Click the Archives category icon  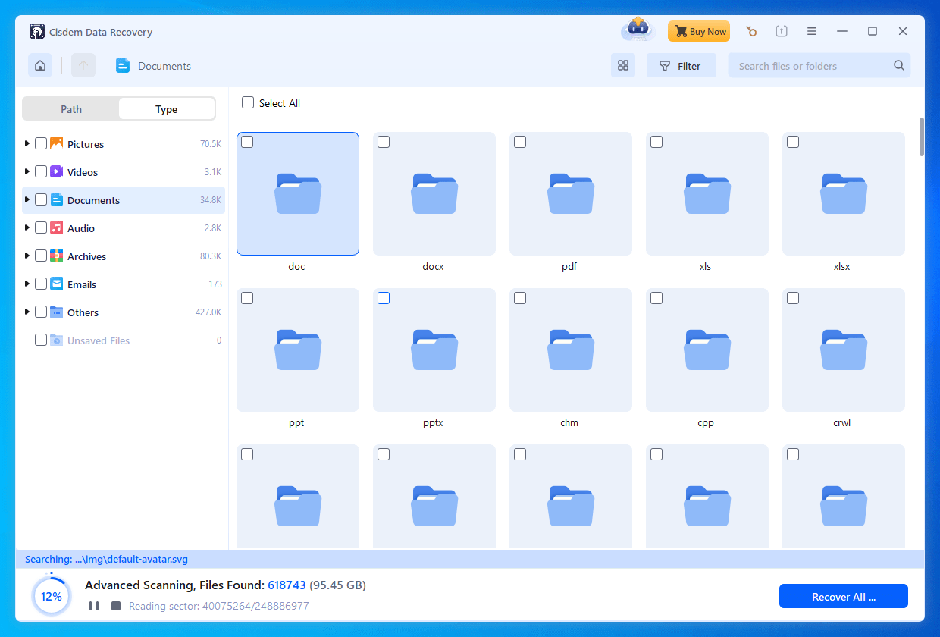pyautogui.click(x=57, y=256)
